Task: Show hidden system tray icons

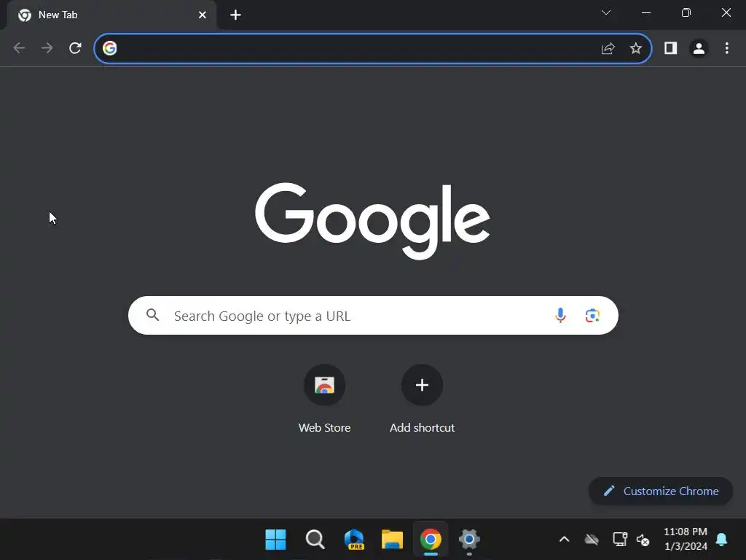Action: 565,540
